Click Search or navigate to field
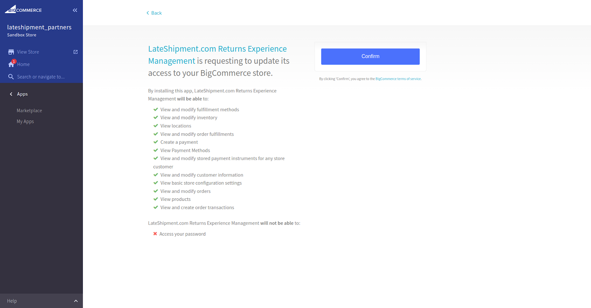 (41, 77)
